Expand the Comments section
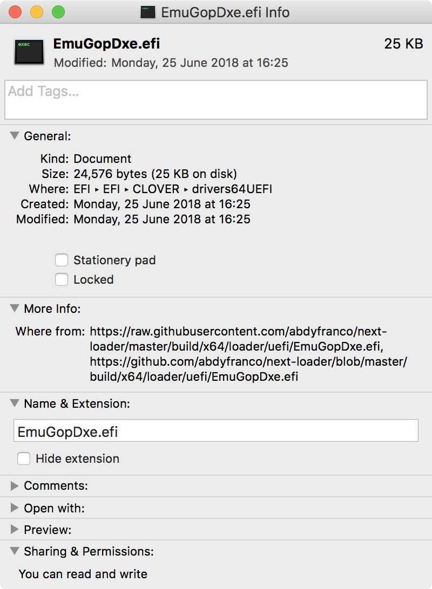 (15, 486)
